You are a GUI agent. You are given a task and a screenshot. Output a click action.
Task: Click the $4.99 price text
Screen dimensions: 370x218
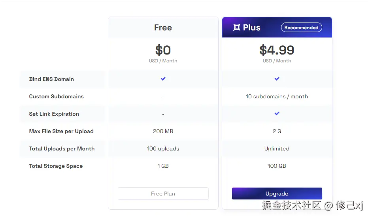point(277,50)
